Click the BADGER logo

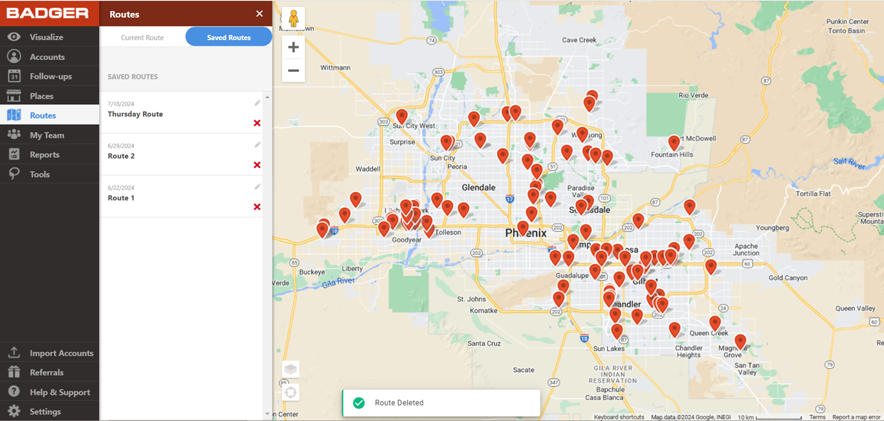(x=48, y=13)
